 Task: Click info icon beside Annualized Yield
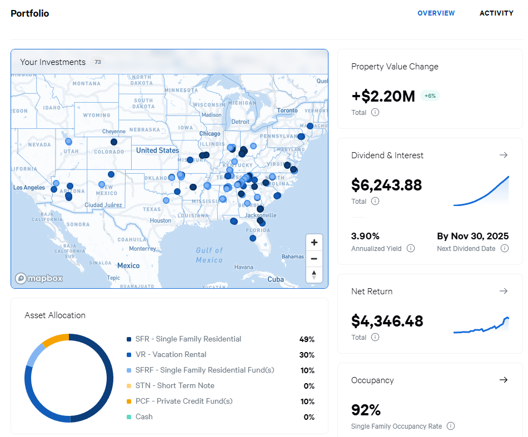411,248
